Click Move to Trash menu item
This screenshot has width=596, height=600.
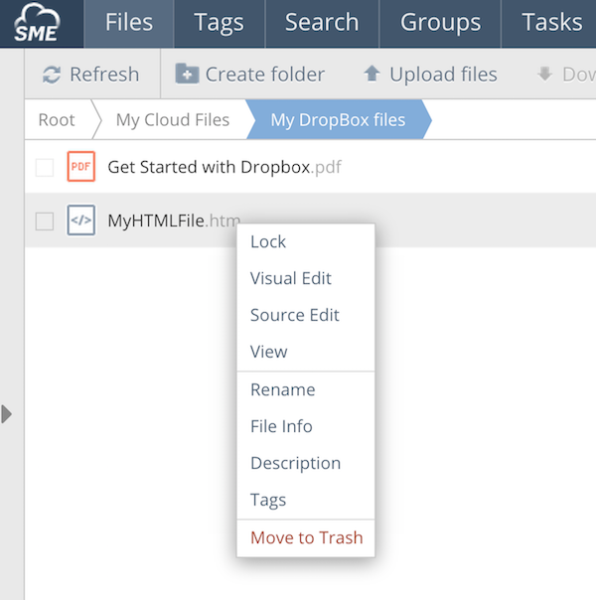(306, 537)
